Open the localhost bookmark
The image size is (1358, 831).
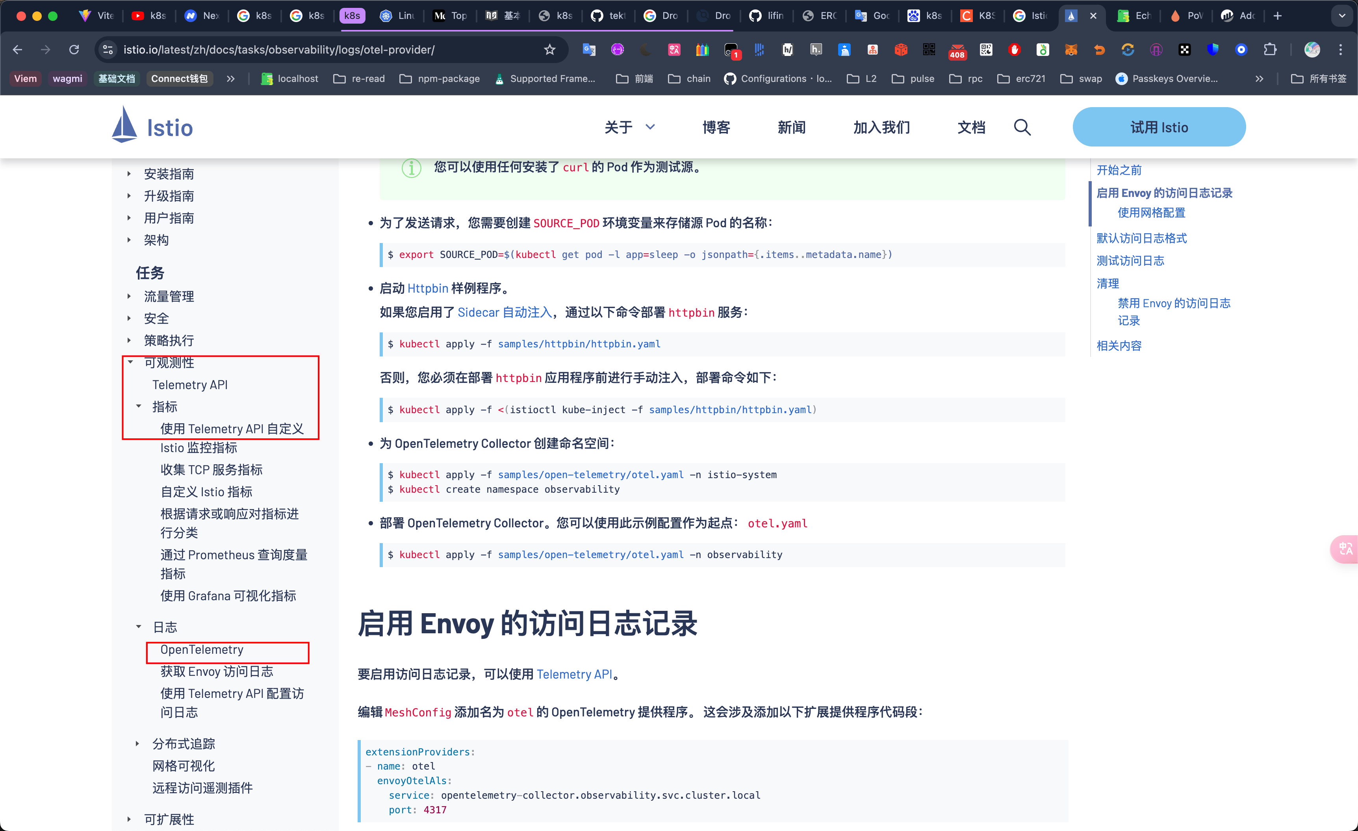(x=290, y=79)
